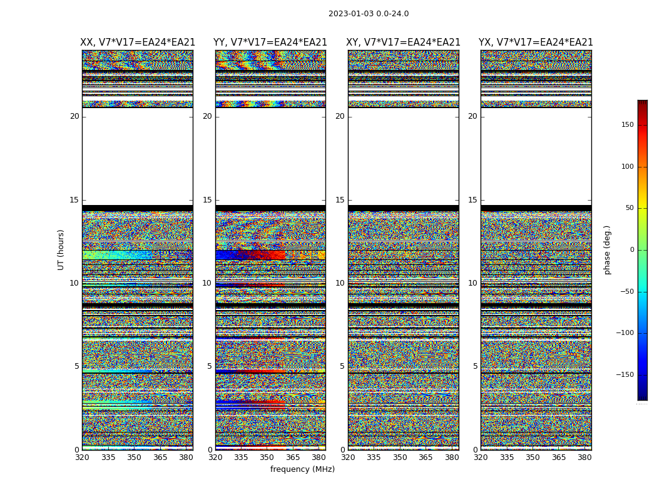Click the XX panel's 5 hour tick label
Viewport: 657px width, 500px height.
click(x=77, y=366)
